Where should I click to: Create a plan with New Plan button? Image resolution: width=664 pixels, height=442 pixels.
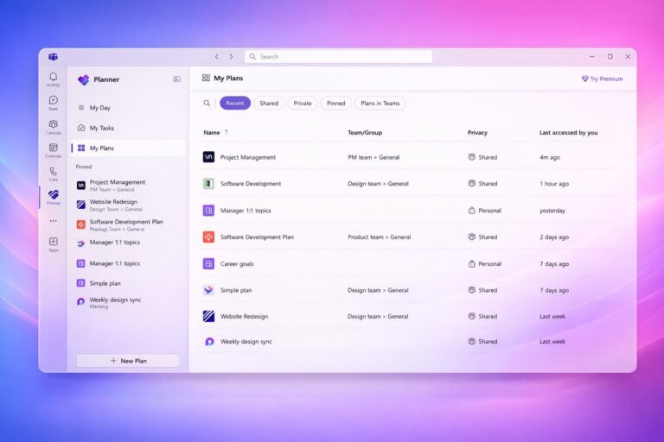coord(128,361)
